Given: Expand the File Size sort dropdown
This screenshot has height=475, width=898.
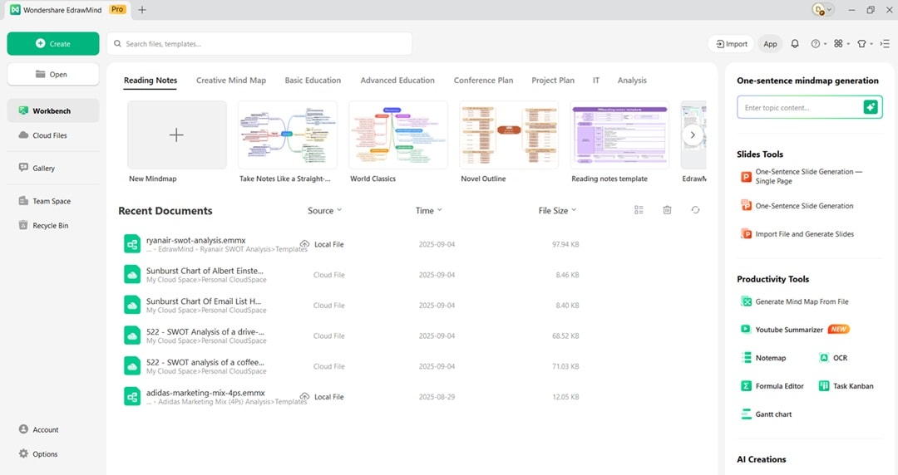Looking at the screenshot, I should [557, 211].
